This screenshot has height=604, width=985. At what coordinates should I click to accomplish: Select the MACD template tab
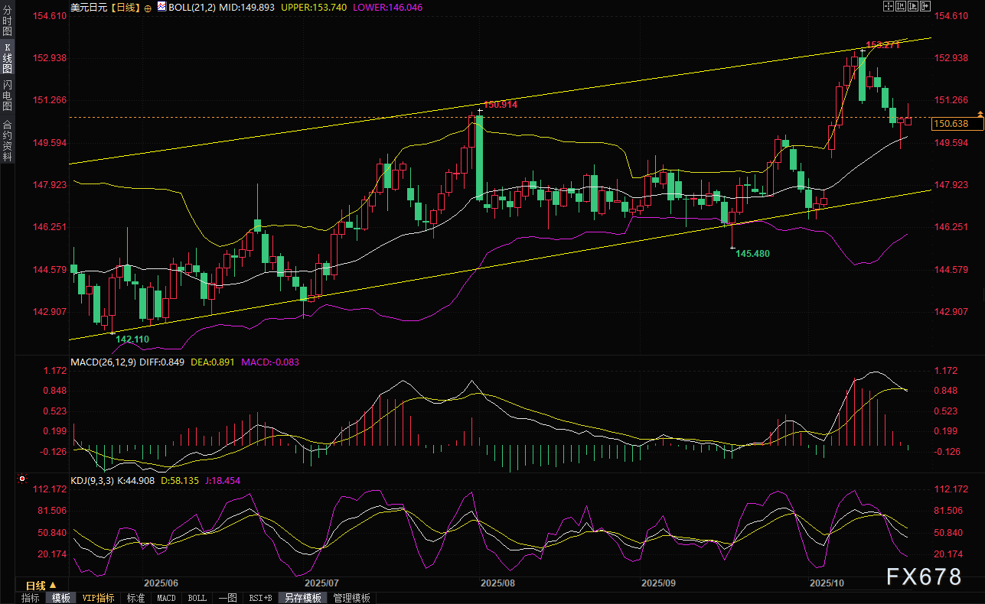167,598
